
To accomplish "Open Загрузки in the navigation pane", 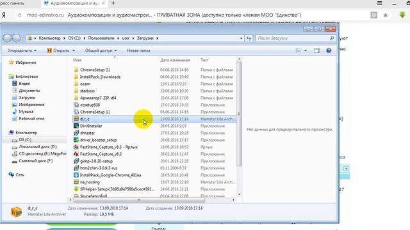I will pos(27,98).
